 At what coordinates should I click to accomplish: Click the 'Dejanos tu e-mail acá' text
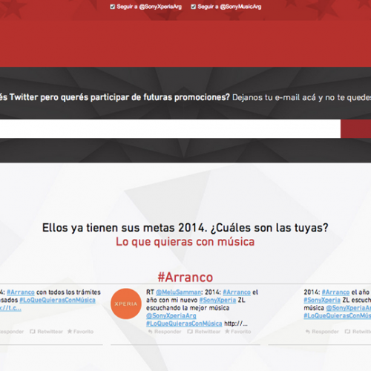(x=274, y=97)
